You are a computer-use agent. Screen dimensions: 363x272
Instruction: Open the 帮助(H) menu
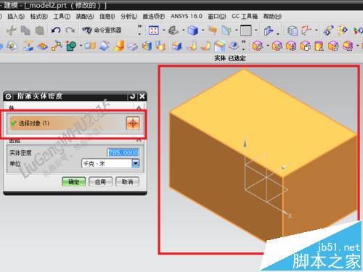point(272,17)
